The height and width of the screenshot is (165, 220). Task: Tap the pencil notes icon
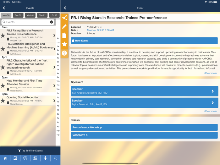64,26
